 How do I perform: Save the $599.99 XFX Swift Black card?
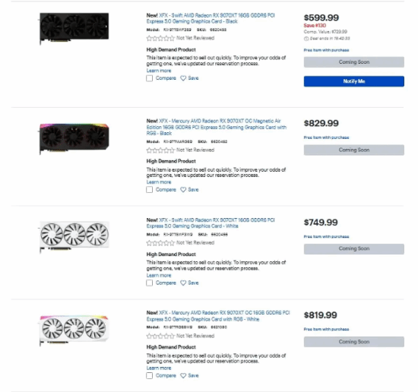(x=189, y=78)
